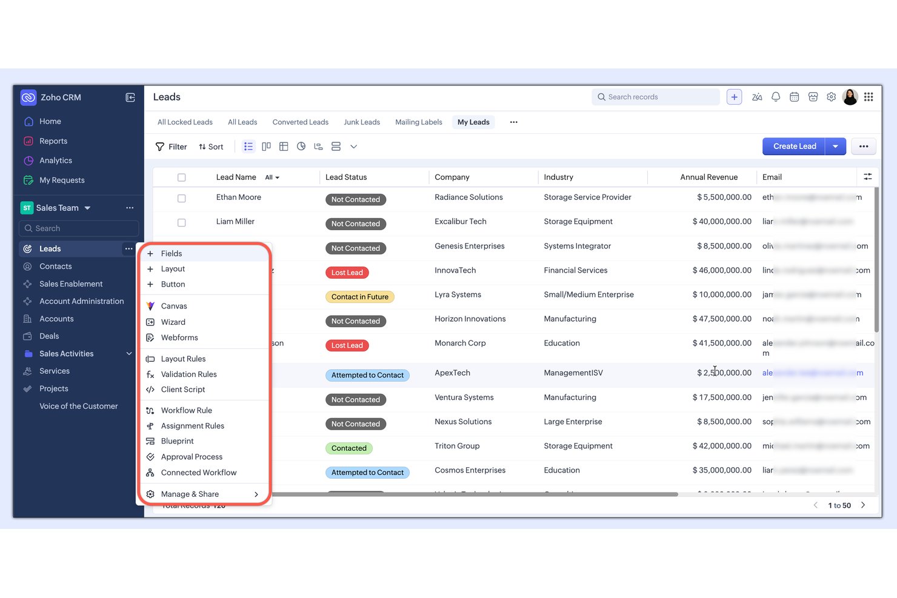
Task: Collapse the sidebar with the panel icon
Action: 130,98
